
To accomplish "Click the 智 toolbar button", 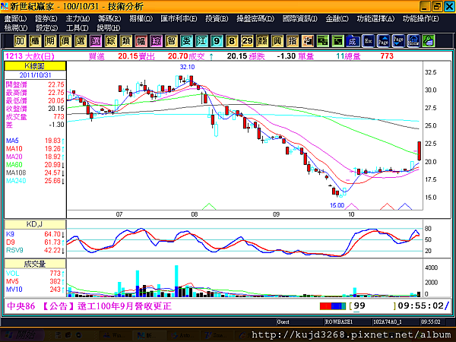I will 171,41.
